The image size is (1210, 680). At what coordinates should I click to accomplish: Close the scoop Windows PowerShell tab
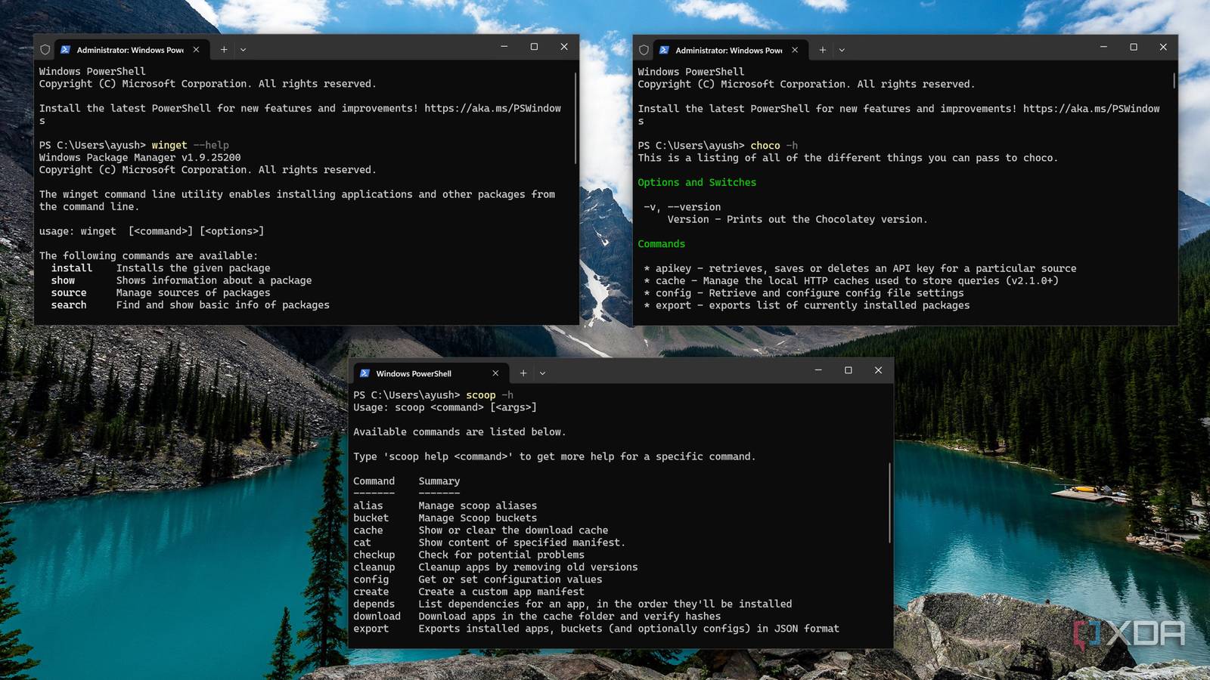tap(495, 373)
